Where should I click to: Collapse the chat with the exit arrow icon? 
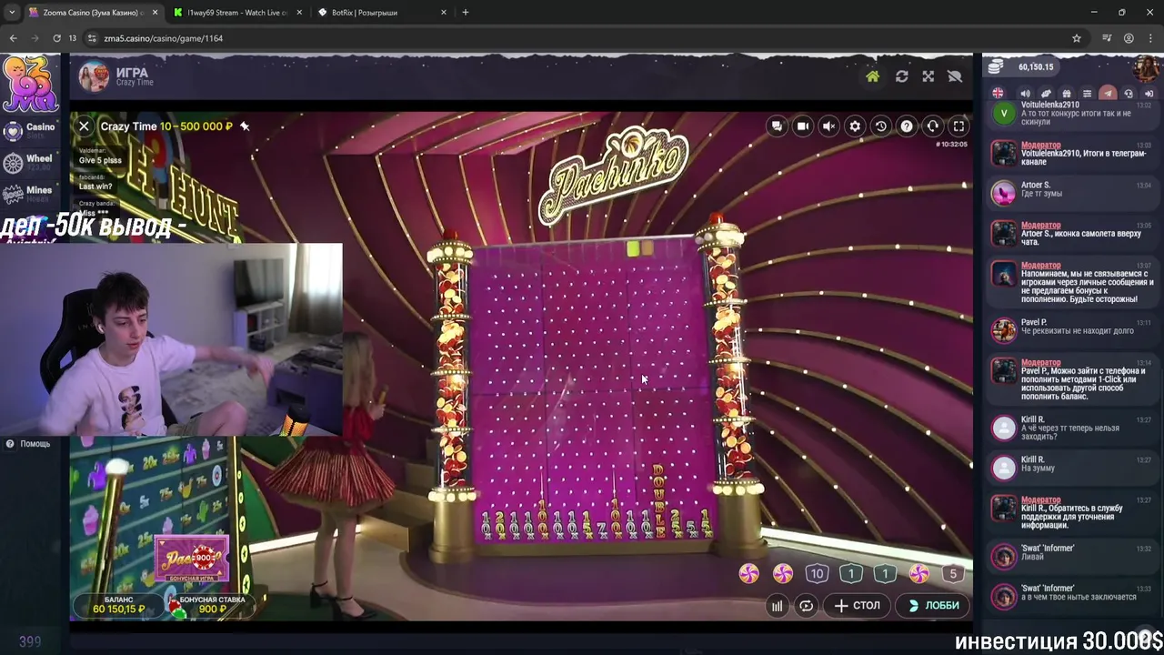click(x=1149, y=94)
